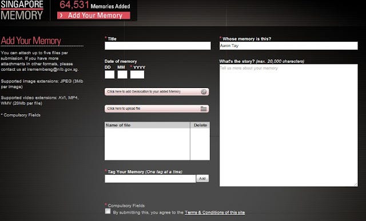The height and width of the screenshot is (221, 366).
Task: Open the Terms & Conditions of this site link
Action: [215, 212]
